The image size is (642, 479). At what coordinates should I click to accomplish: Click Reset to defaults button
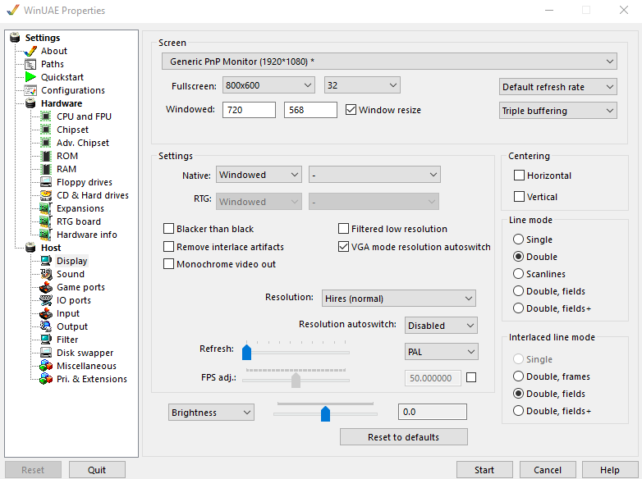coord(404,437)
